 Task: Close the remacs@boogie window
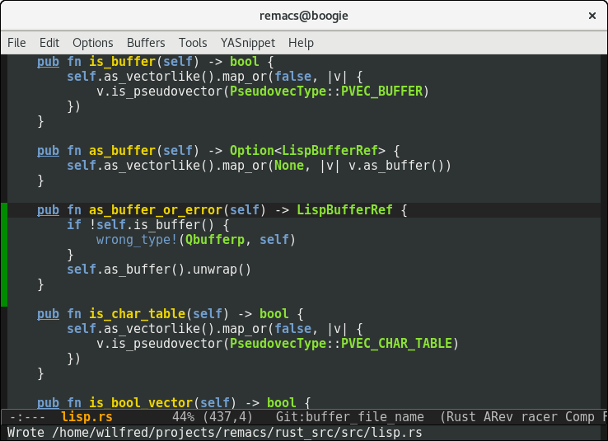[x=592, y=15]
